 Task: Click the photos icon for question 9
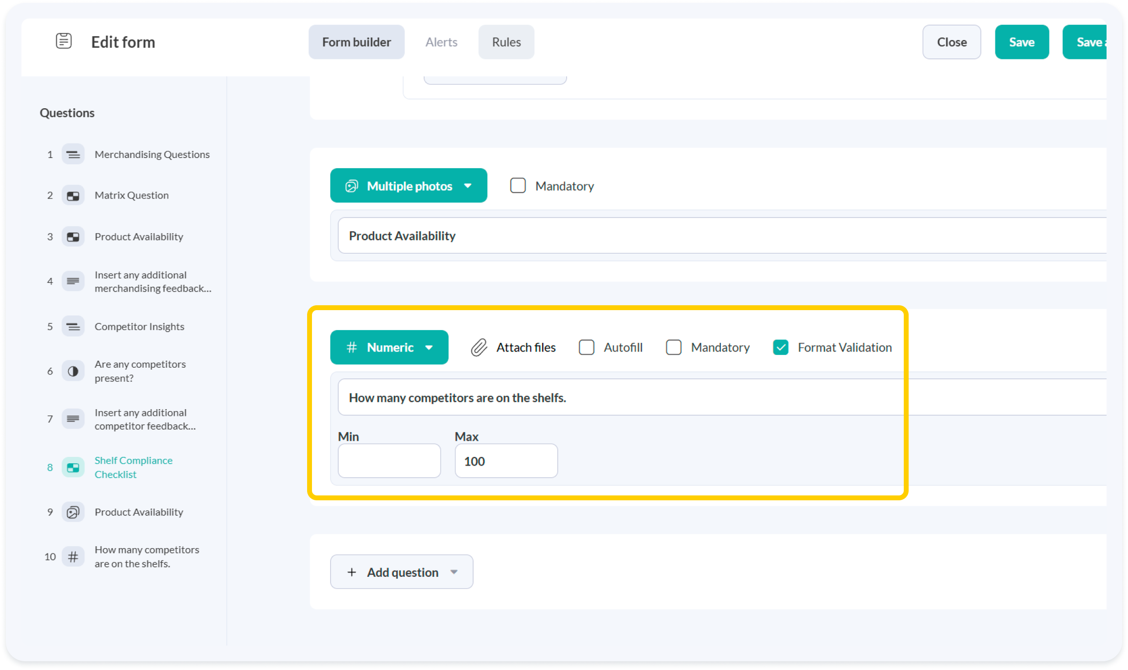(73, 512)
